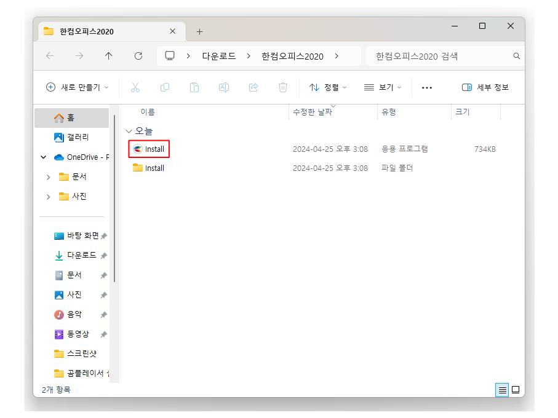The image size is (558, 418).
Task: Add a new tab with plus button
Action: (200, 31)
